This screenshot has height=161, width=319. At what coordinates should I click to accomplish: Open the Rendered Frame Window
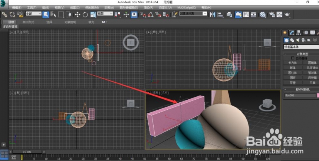click(279, 14)
